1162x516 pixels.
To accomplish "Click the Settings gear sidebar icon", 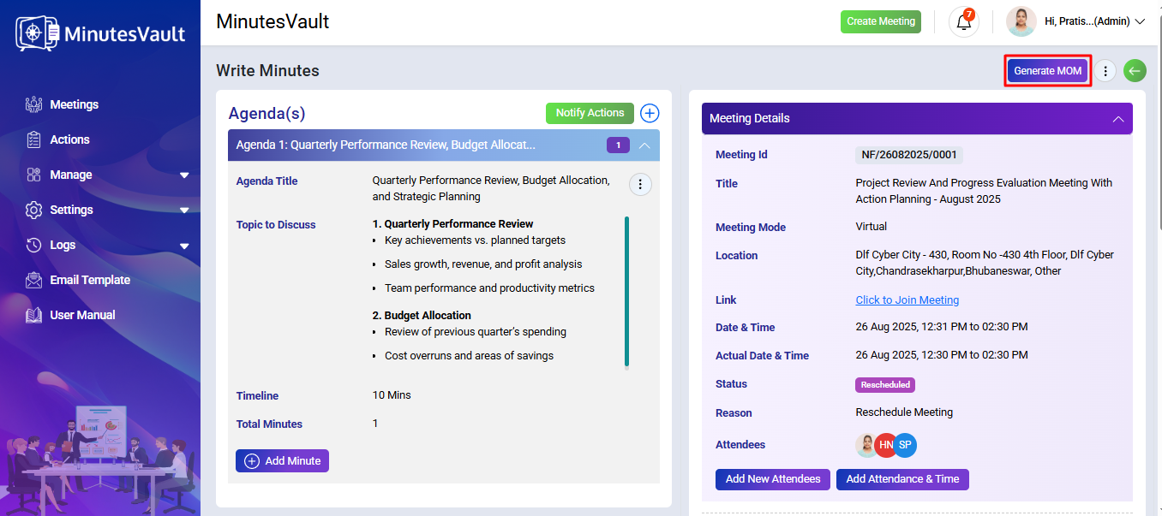I will pyautogui.click(x=34, y=210).
